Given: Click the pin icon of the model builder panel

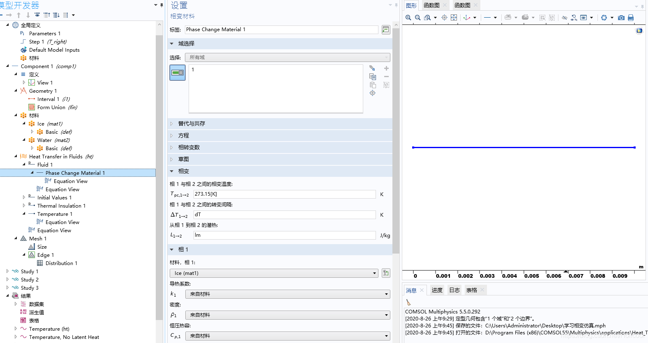Looking at the screenshot, I should point(161,5).
